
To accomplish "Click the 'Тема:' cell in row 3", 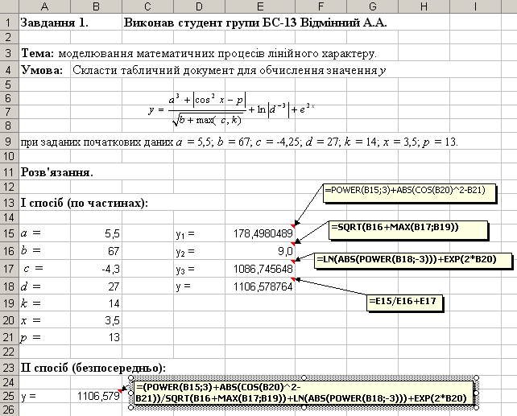I will point(37,53).
